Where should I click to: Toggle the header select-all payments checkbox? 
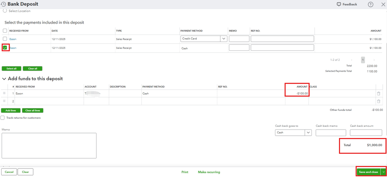point(5,31)
